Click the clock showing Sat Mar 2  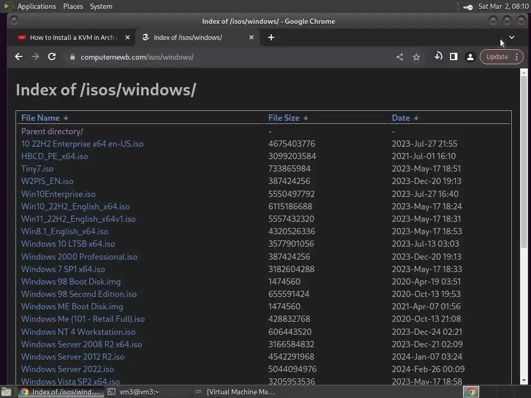[x=503, y=6]
